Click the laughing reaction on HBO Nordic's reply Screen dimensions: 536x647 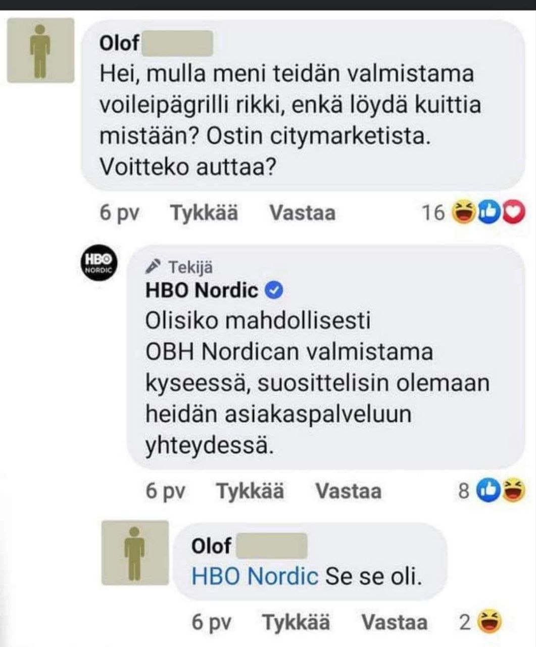pos(514,490)
